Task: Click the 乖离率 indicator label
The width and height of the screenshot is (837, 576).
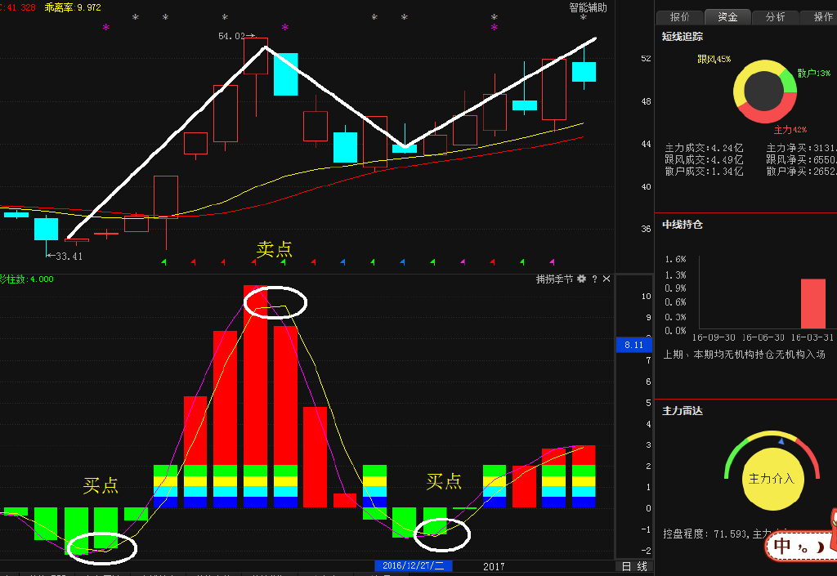Action: tap(61, 7)
